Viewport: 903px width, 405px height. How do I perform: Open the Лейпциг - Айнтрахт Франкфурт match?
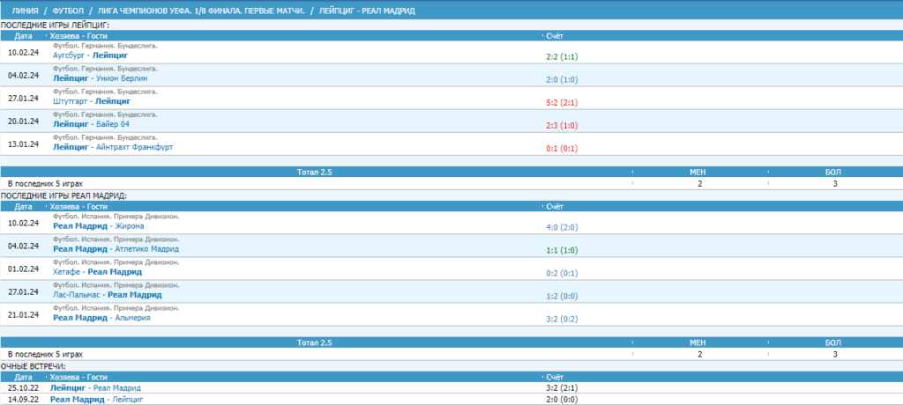click(113, 147)
